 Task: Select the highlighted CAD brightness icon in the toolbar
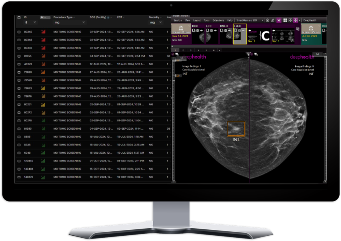pos(279,20)
